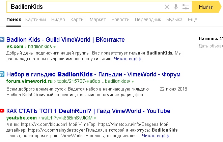Open advanced search settings sliders icon

(186, 7)
